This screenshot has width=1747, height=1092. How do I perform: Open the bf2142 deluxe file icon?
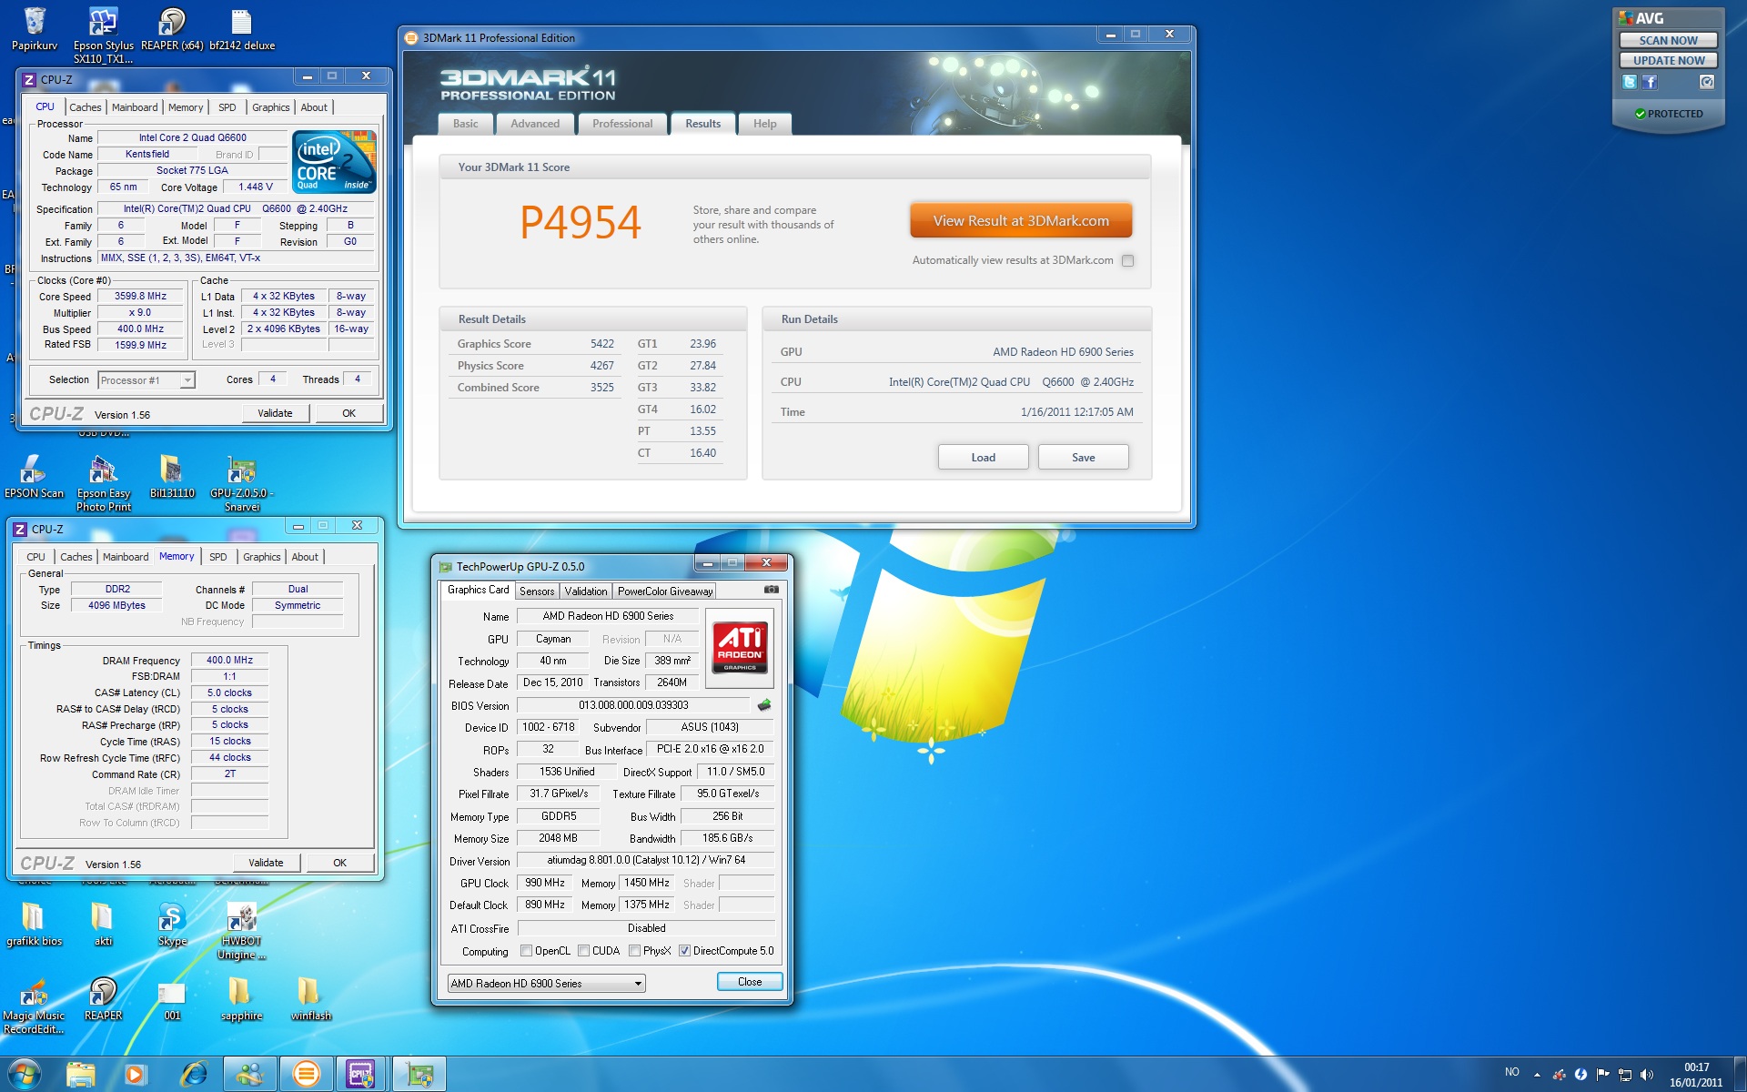241,29
